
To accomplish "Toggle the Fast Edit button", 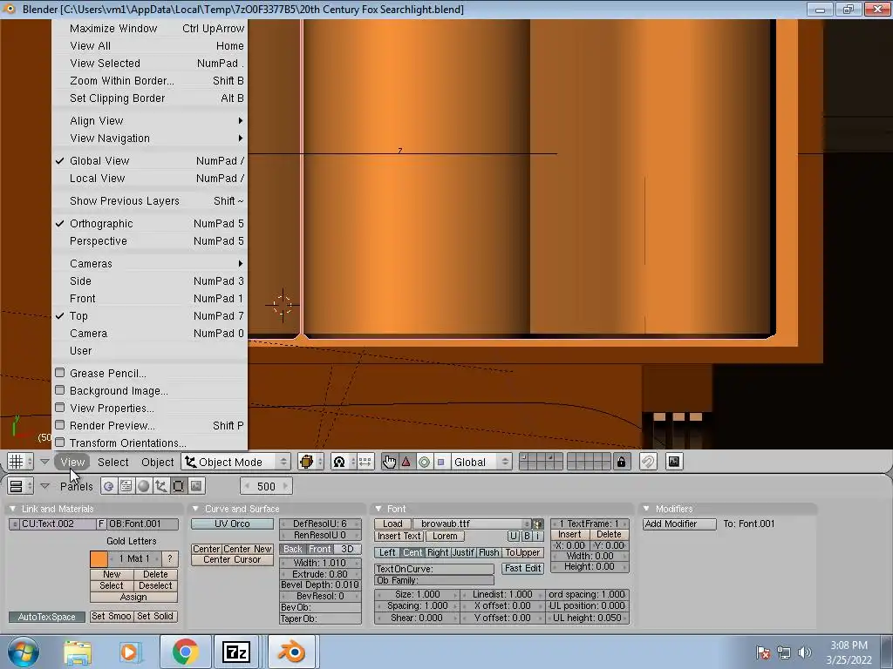I will pyautogui.click(x=522, y=568).
